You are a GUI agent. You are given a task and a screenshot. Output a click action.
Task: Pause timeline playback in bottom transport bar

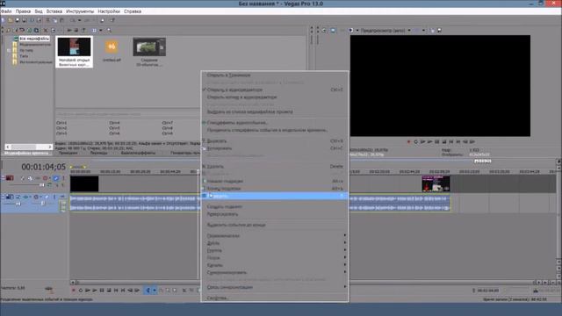point(102,291)
